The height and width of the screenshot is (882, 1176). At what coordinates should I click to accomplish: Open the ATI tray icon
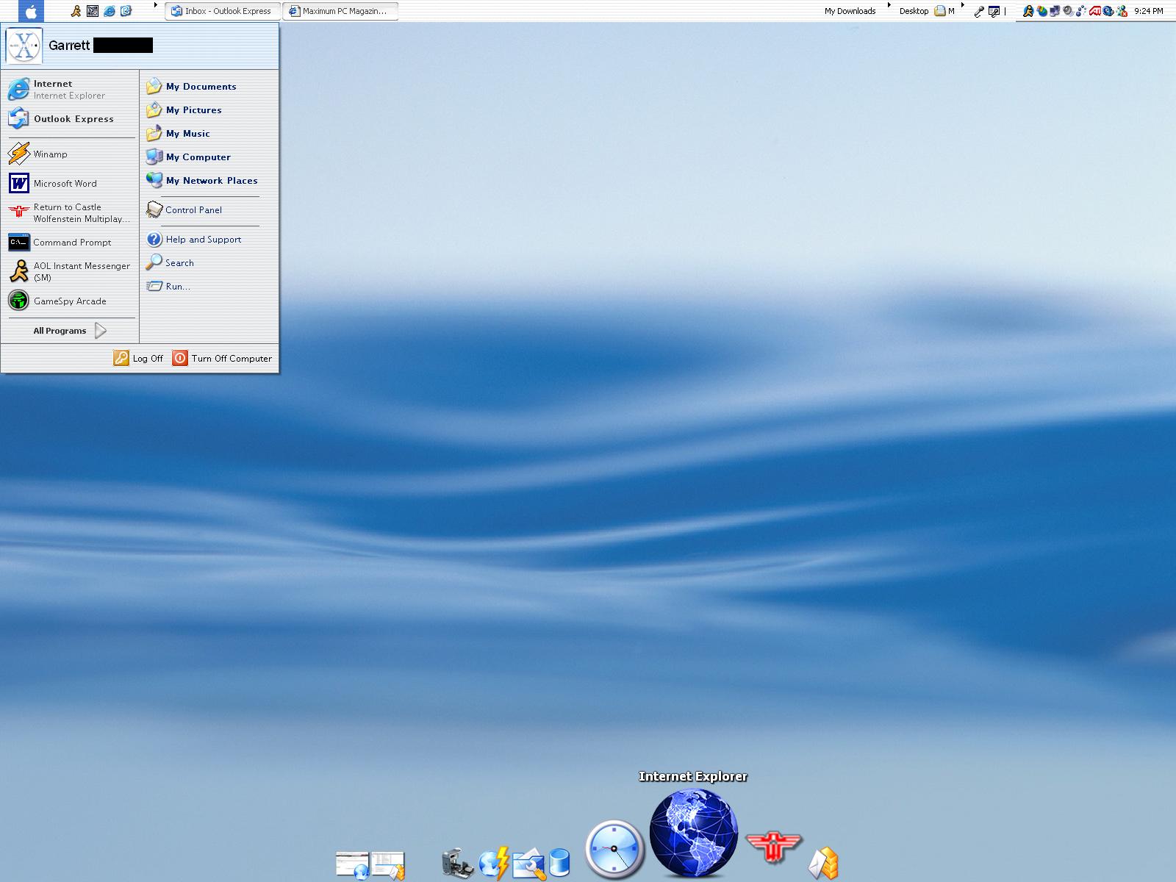[1094, 11]
